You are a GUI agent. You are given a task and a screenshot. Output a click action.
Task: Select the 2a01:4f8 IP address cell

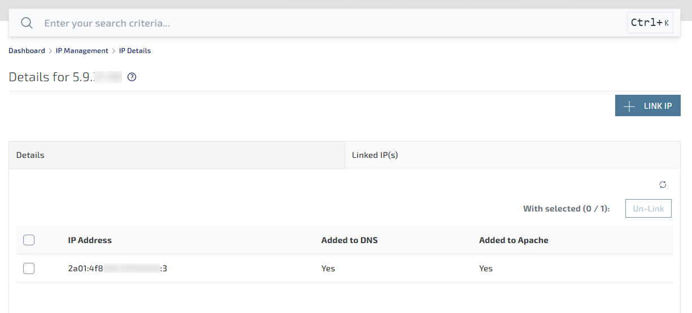(117, 268)
